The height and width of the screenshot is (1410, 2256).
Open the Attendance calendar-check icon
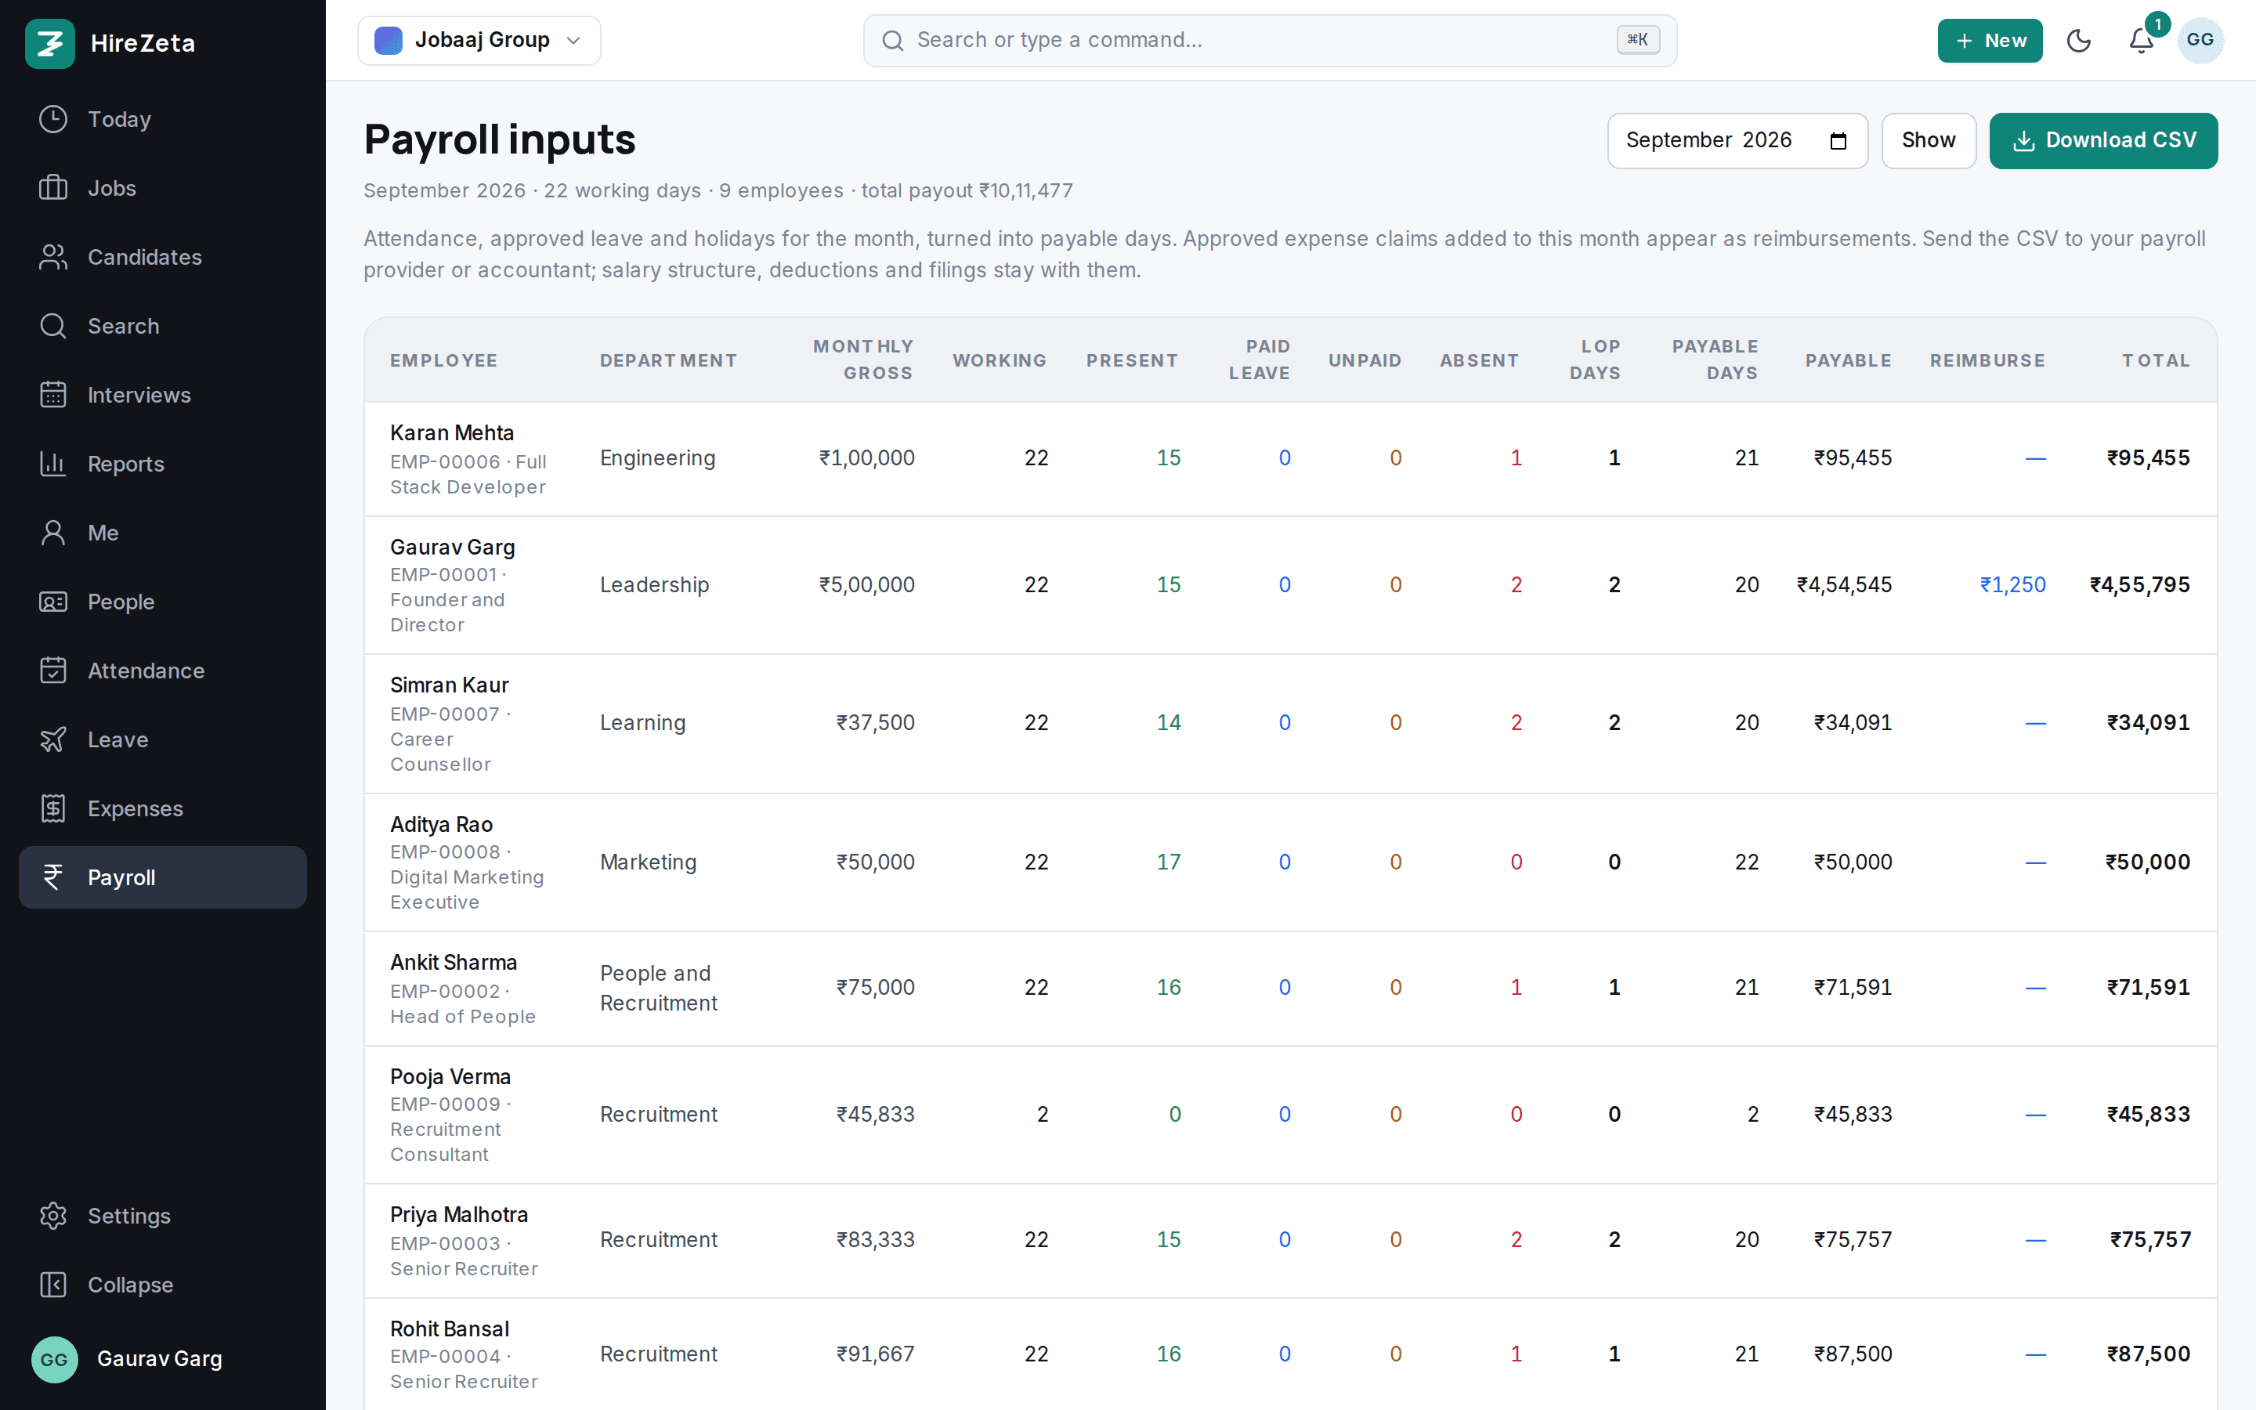click(x=53, y=671)
